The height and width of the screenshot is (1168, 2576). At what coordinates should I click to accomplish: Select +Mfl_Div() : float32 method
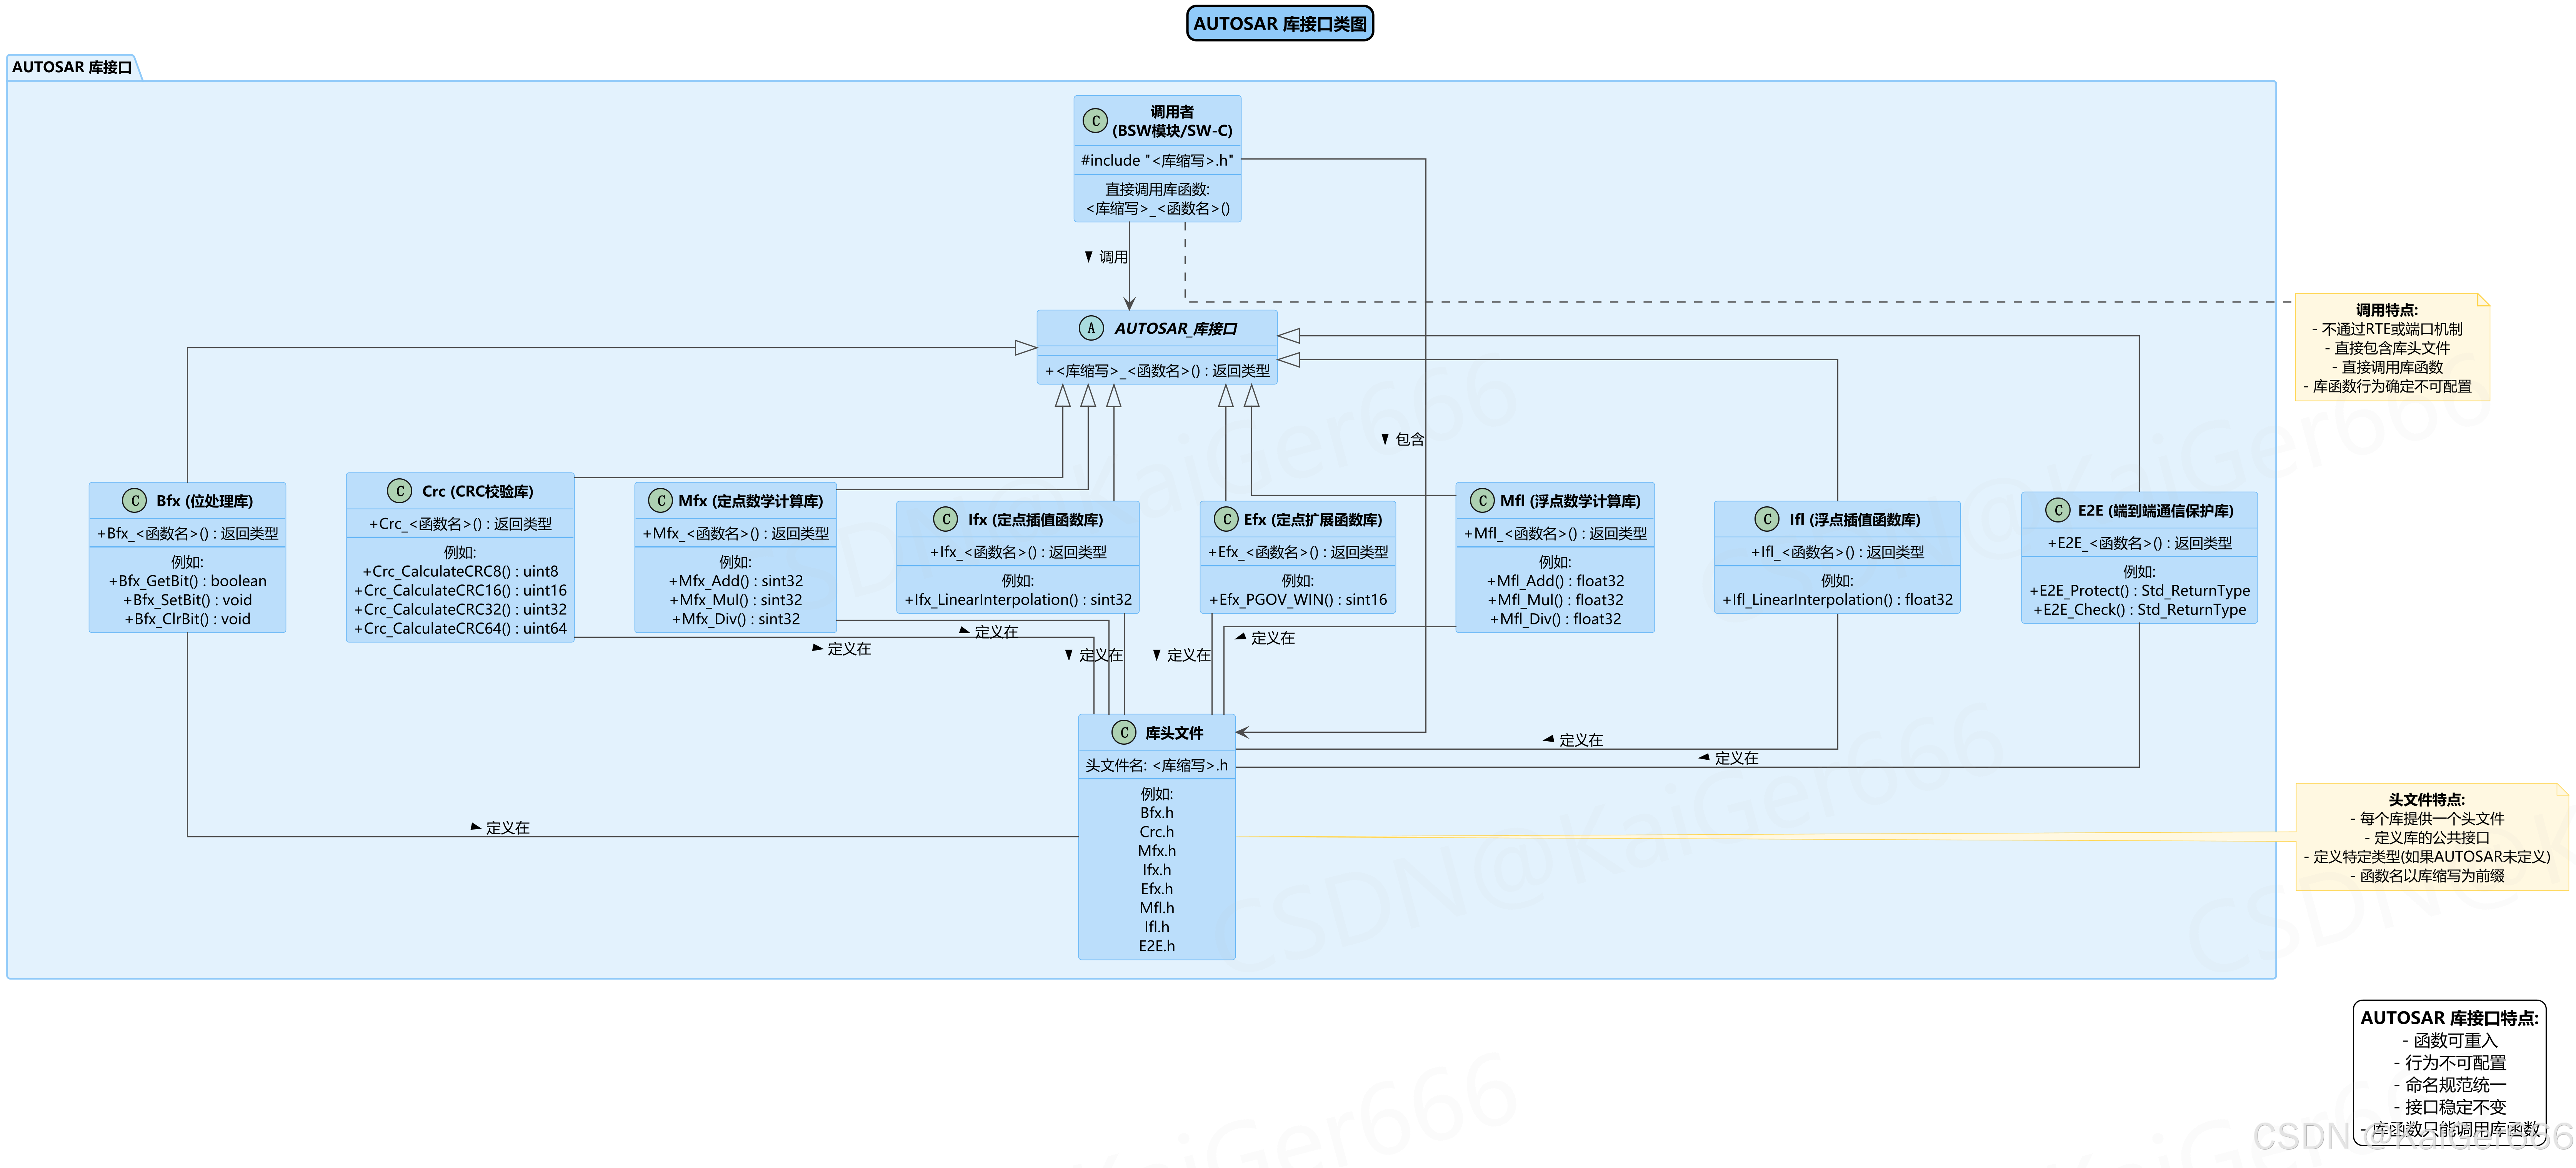(x=1555, y=619)
